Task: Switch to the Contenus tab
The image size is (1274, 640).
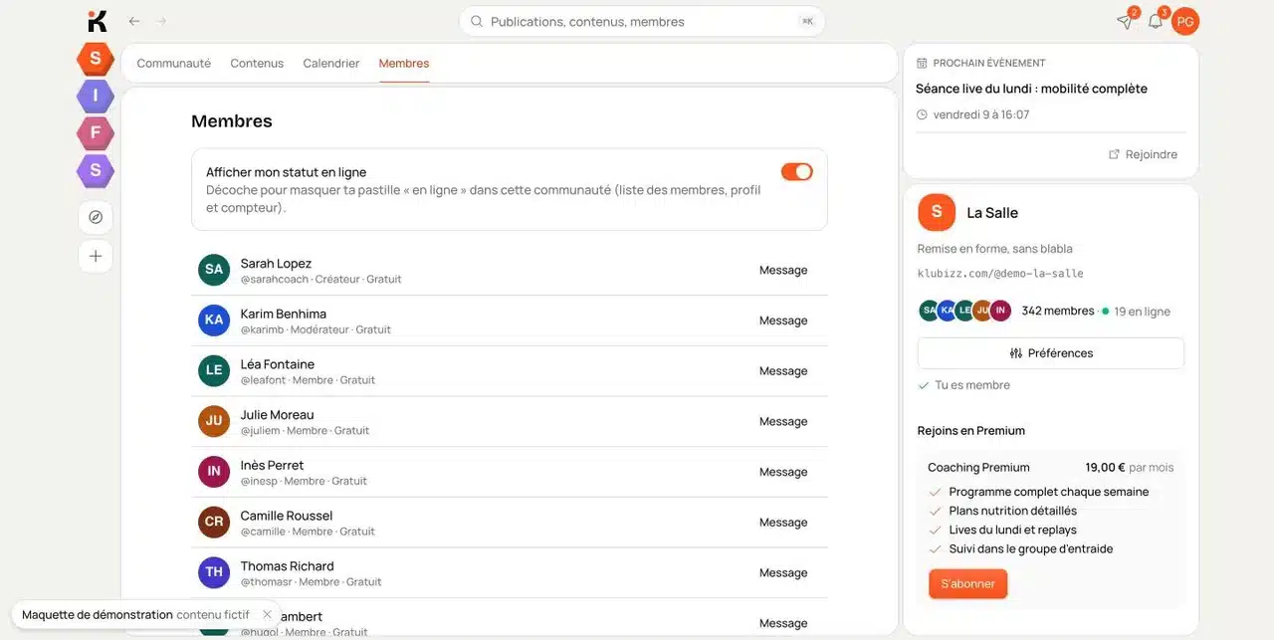Action: tap(257, 63)
